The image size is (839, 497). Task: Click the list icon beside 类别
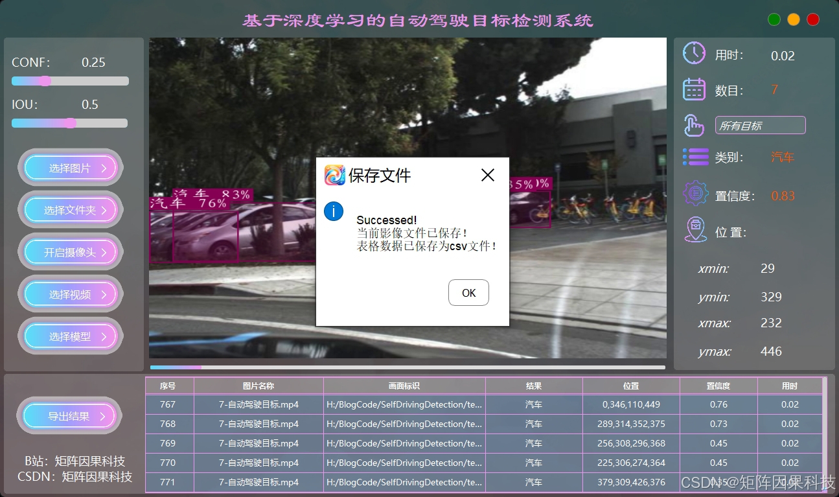(x=695, y=157)
